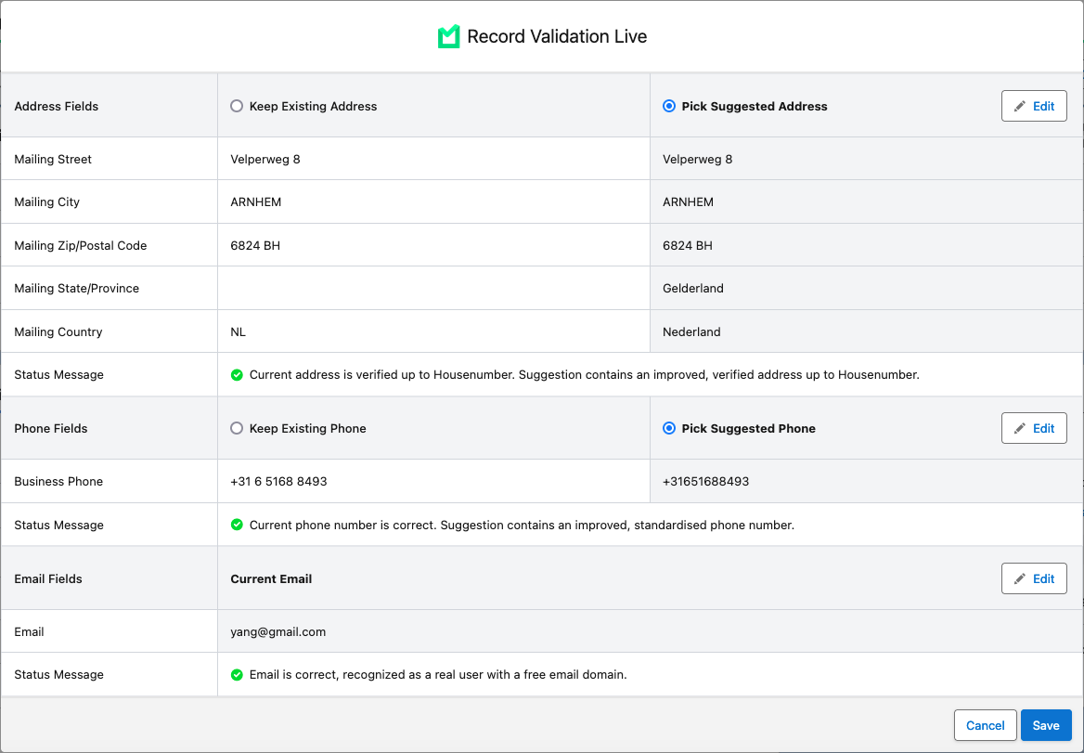
Task: Click suggested street value Velperweg 8
Action: 698,159
